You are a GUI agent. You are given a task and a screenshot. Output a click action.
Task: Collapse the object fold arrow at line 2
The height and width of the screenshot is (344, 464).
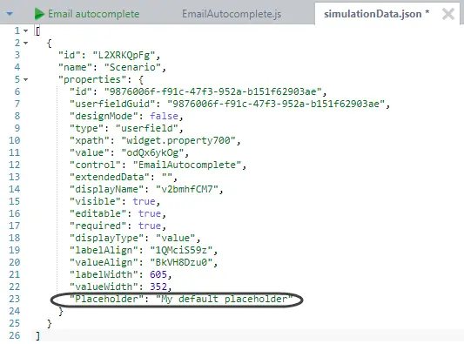point(26,43)
